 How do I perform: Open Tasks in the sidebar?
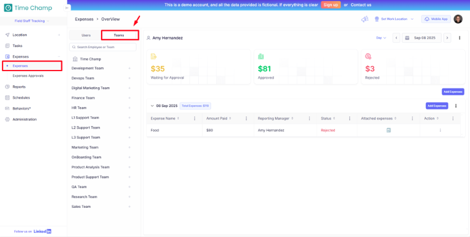17,46
